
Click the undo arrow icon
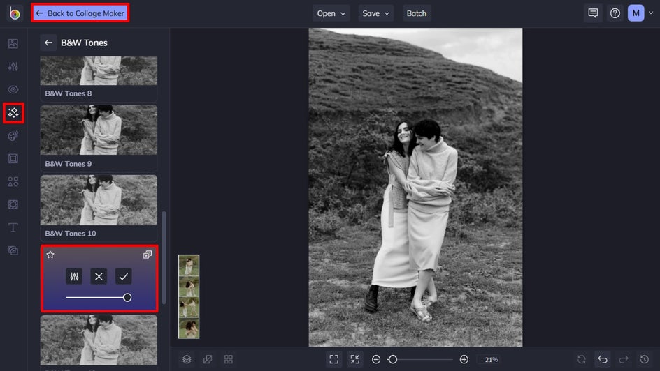(603, 359)
